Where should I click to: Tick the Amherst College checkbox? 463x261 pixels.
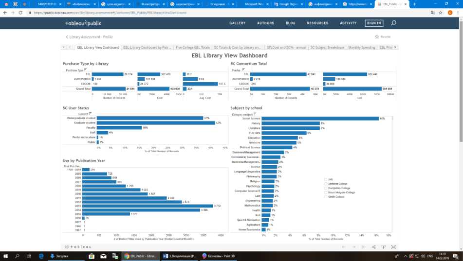point(326,183)
